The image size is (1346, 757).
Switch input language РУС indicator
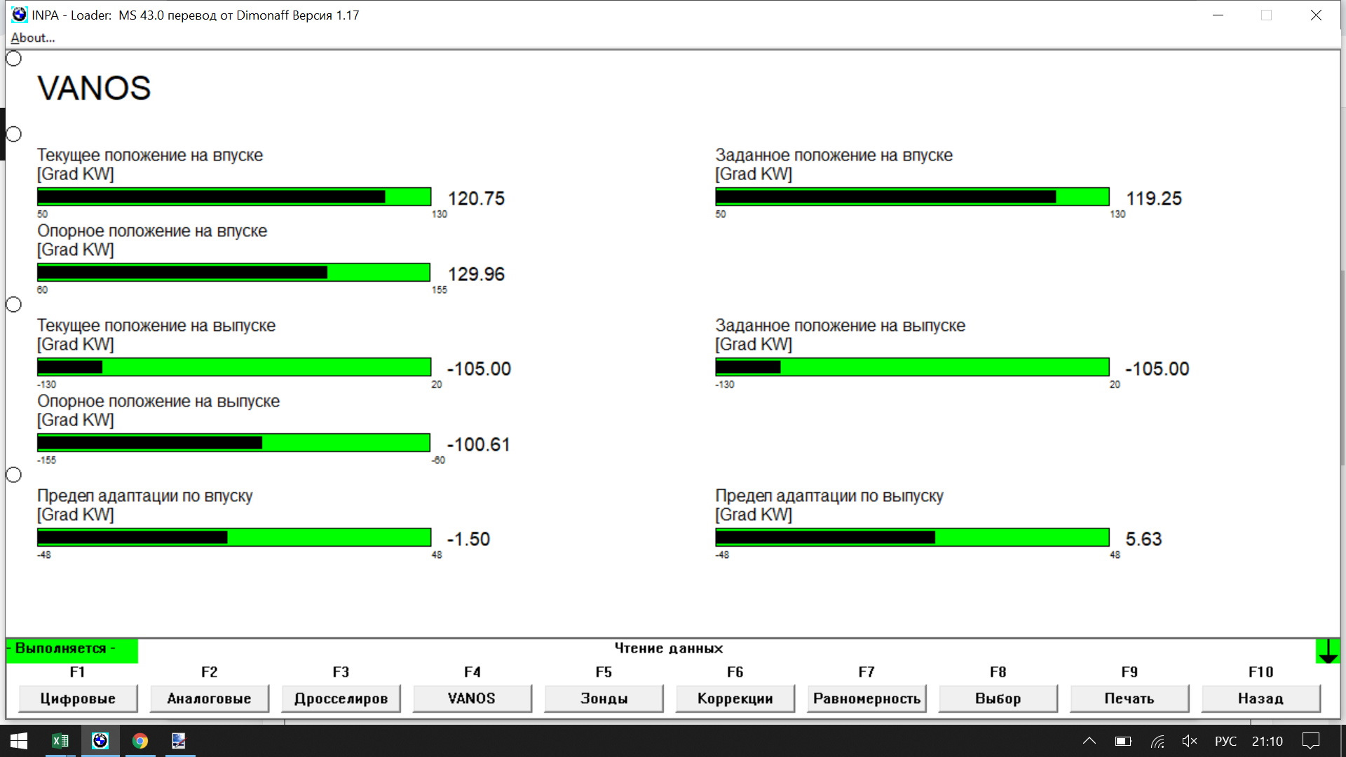(x=1225, y=741)
